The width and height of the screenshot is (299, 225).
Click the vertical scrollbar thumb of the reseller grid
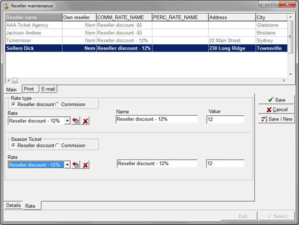[x=291, y=36]
